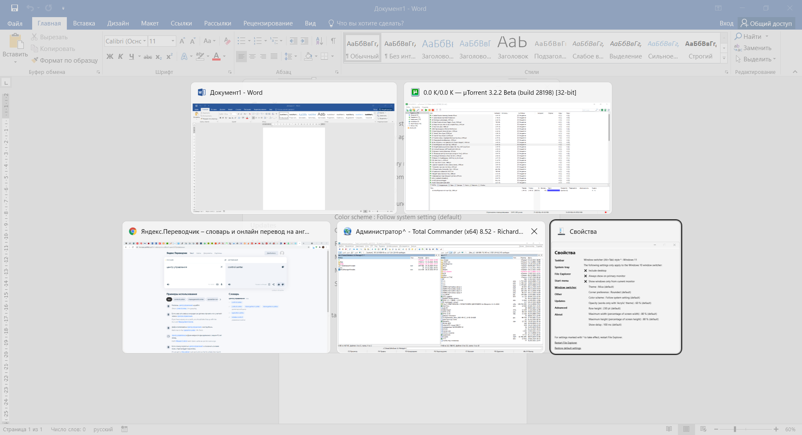Image resolution: width=802 pixels, height=435 pixels.
Task: Click the Share (Общий доступ) button
Action: click(766, 23)
